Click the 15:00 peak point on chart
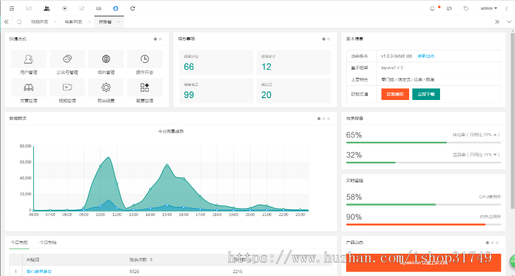 [x=167, y=165]
